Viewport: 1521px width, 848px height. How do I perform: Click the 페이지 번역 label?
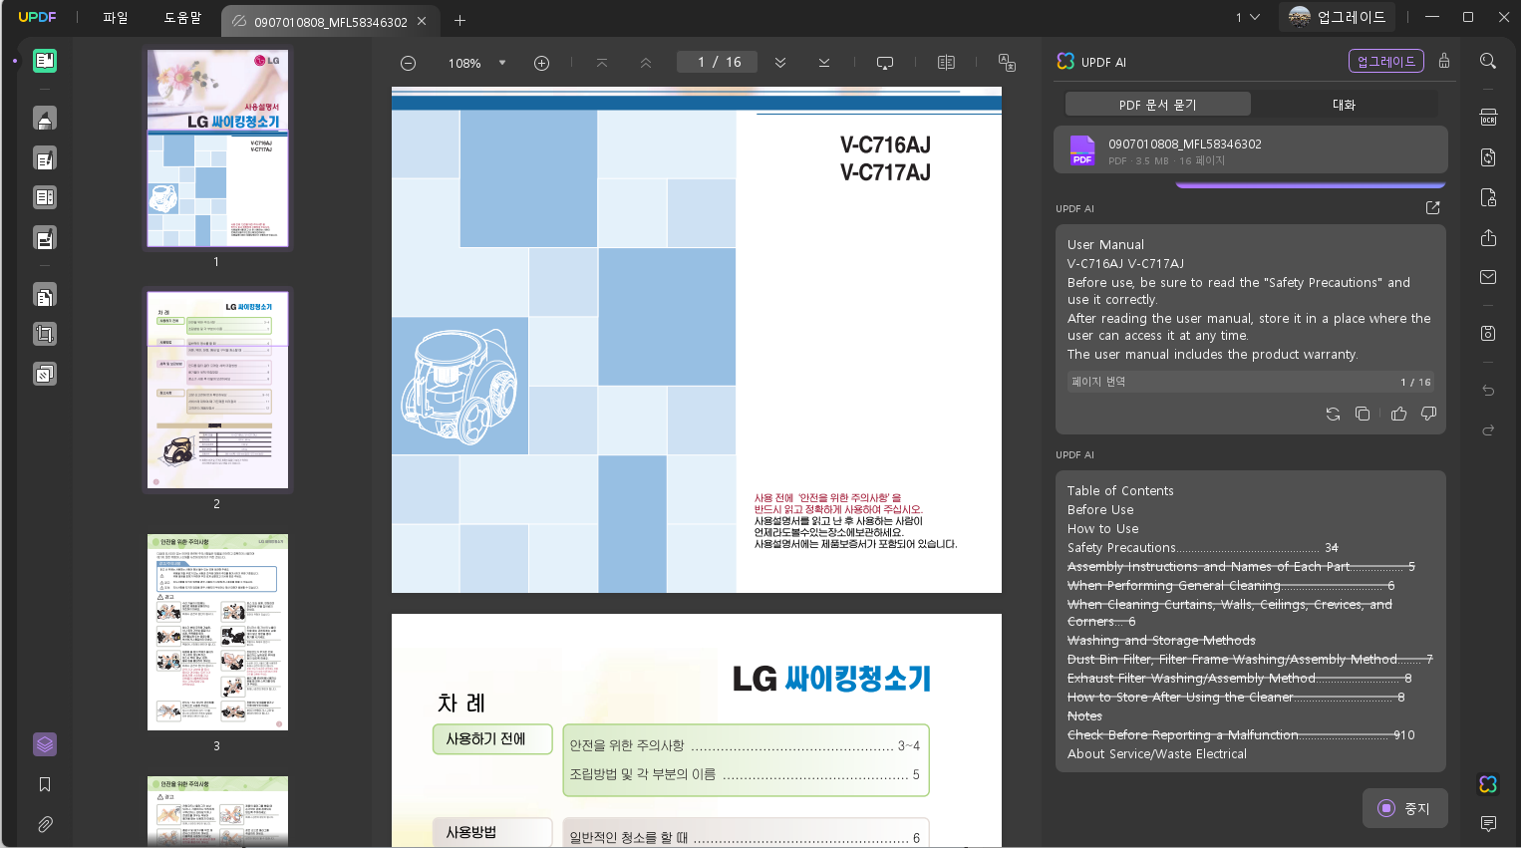coord(1098,382)
